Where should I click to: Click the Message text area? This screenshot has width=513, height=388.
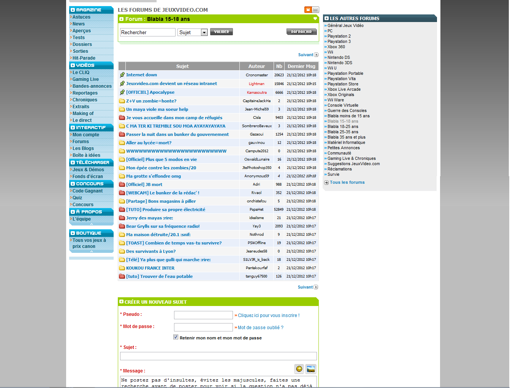coord(218,382)
